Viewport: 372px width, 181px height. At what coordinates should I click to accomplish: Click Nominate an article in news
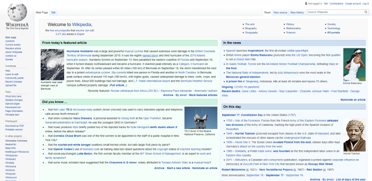353,100
